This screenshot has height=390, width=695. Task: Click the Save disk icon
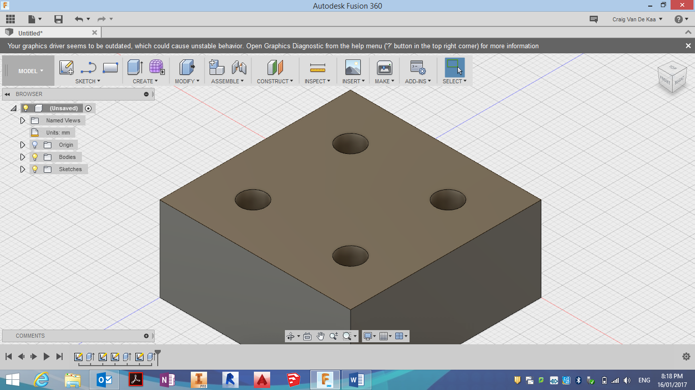point(59,19)
